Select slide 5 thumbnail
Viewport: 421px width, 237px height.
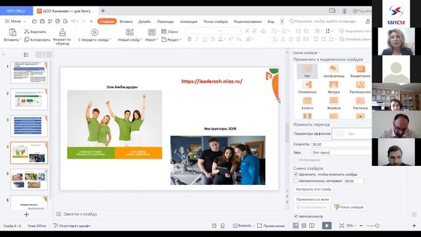click(x=29, y=180)
